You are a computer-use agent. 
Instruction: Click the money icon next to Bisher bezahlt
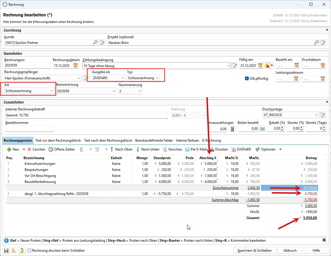[x=262, y=129]
